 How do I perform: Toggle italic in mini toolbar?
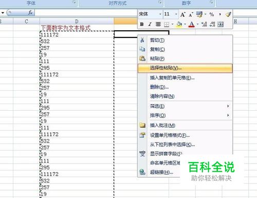pyautogui.click(x=150, y=24)
